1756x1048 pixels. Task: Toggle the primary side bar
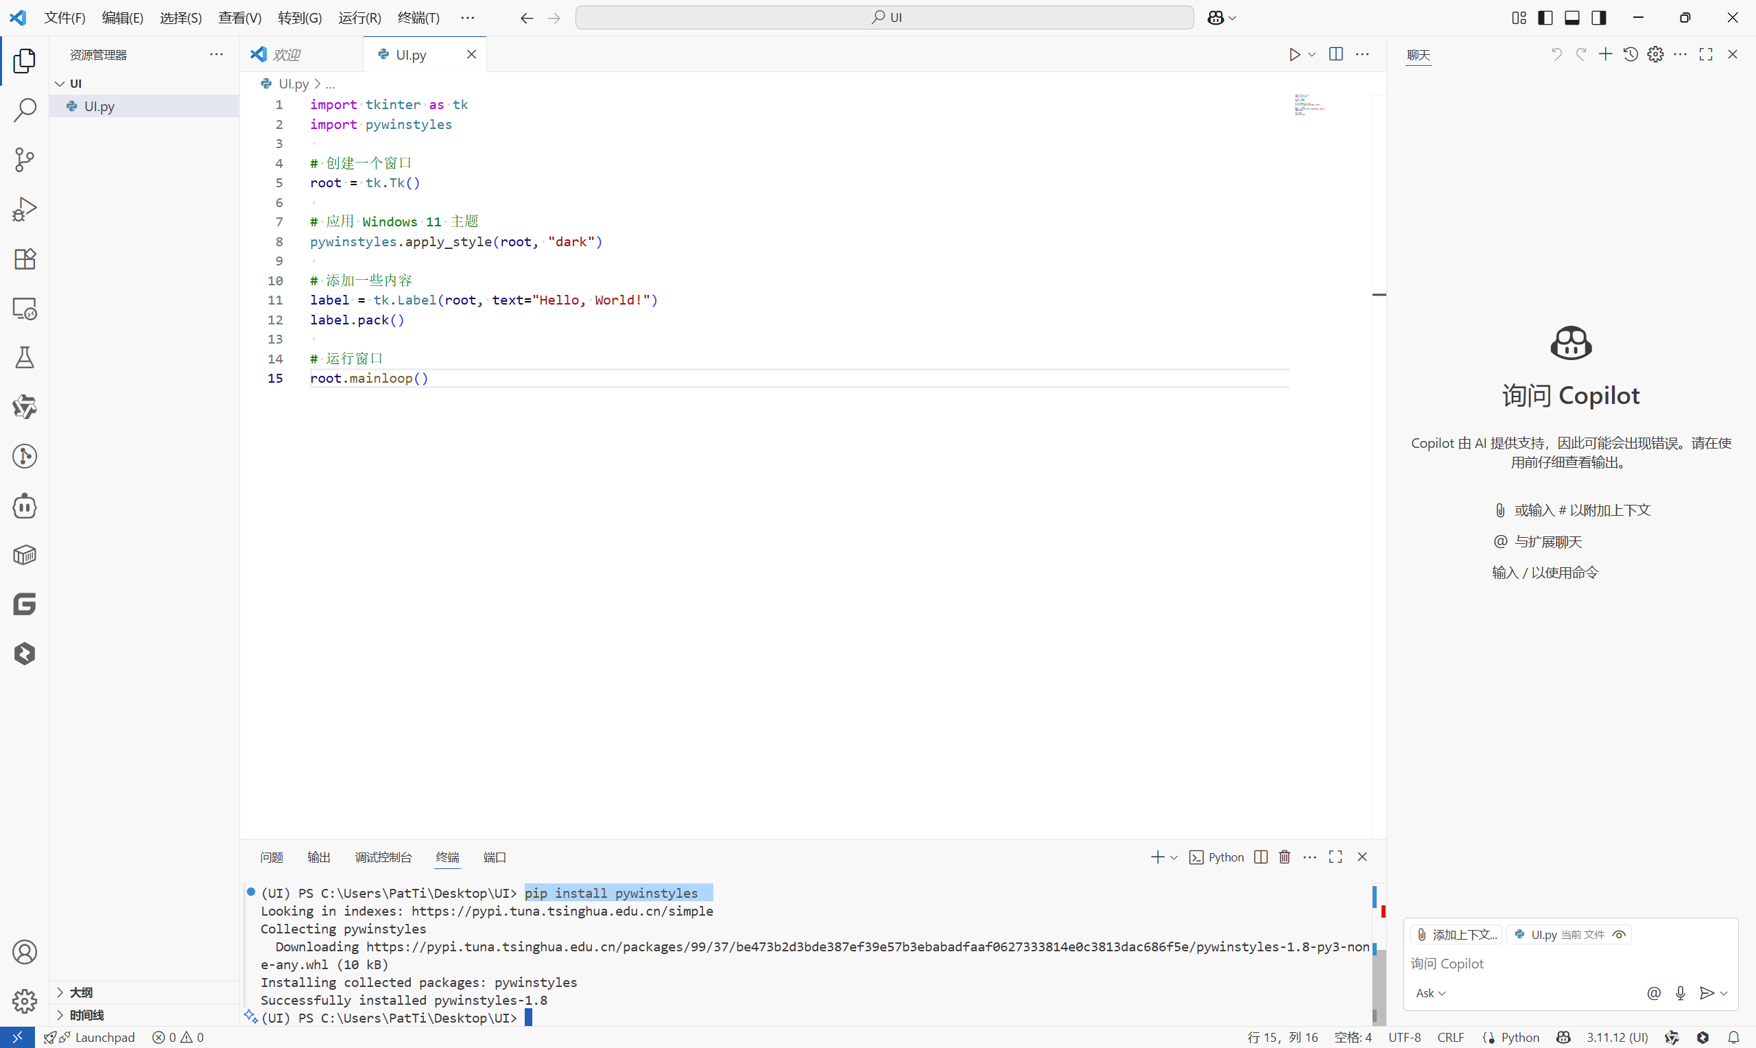pos(1545,18)
